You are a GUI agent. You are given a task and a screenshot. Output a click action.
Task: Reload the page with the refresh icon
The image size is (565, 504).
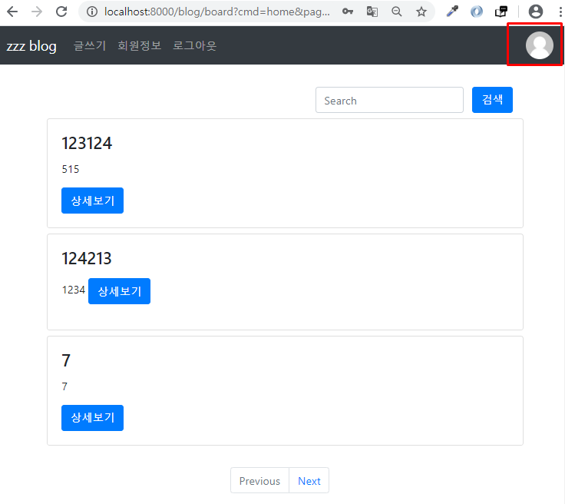point(61,12)
